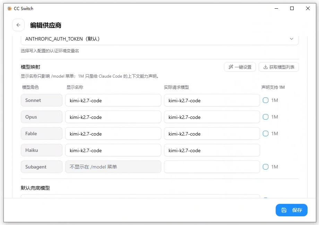Click the Opus role label
The width and height of the screenshot is (319, 225).
pos(42,117)
